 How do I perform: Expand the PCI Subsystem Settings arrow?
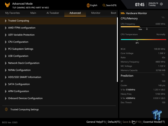[6, 49]
